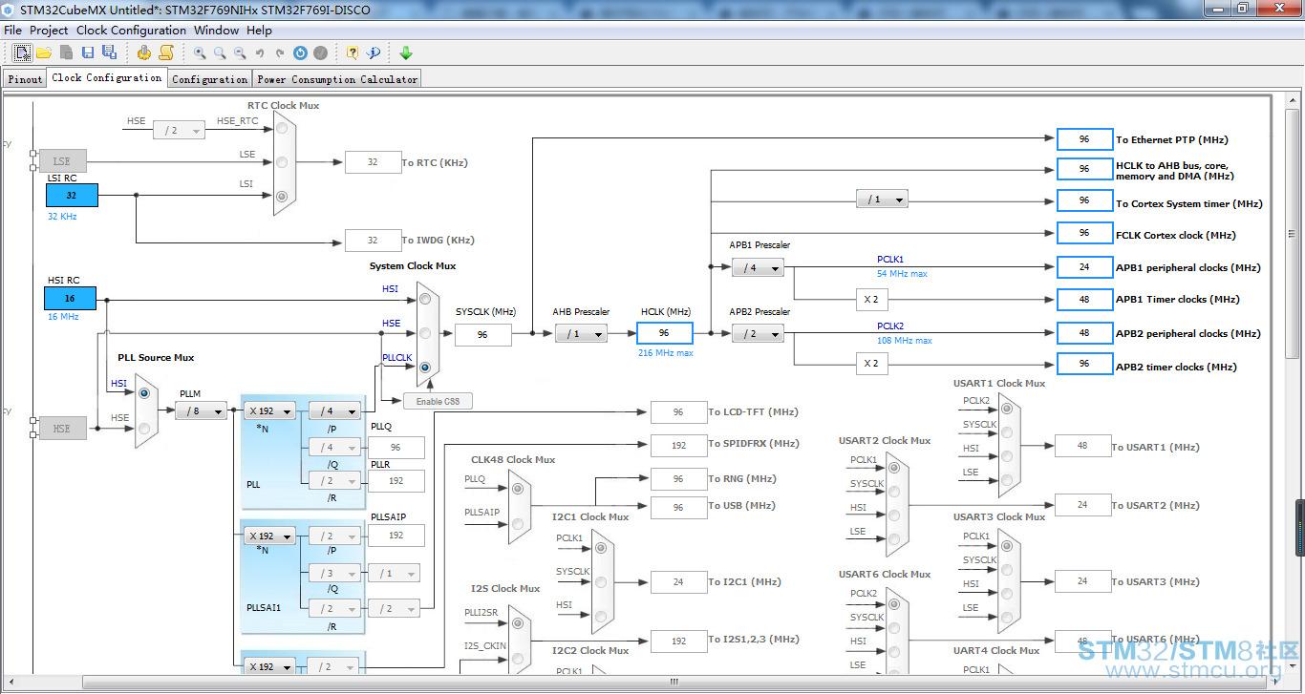Viewport: 1305px width, 694px height.
Task: Select HSI in the PLL Source Mux
Action: coord(144,392)
